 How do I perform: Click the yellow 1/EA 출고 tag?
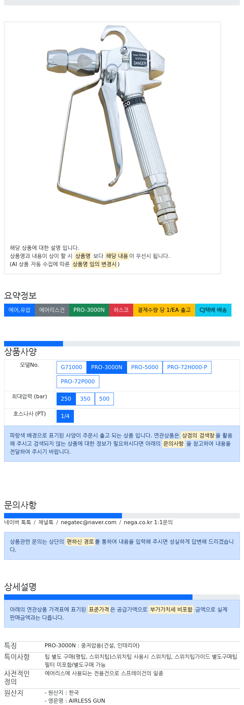coord(164,310)
